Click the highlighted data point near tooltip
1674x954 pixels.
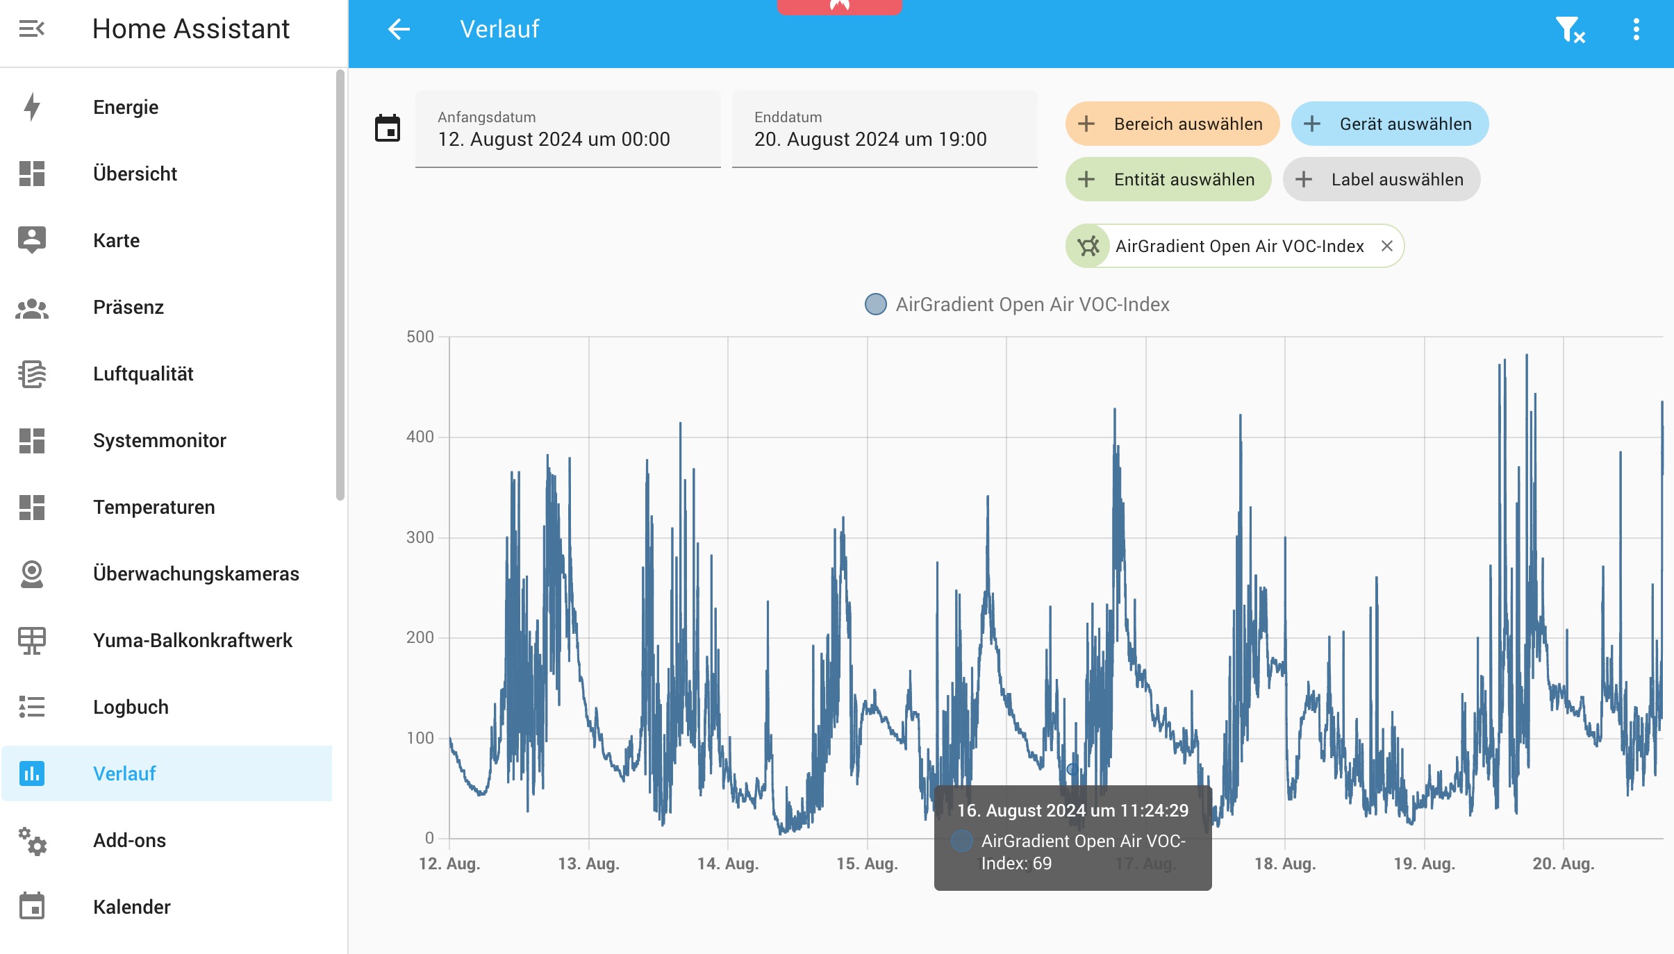coord(1072,769)
